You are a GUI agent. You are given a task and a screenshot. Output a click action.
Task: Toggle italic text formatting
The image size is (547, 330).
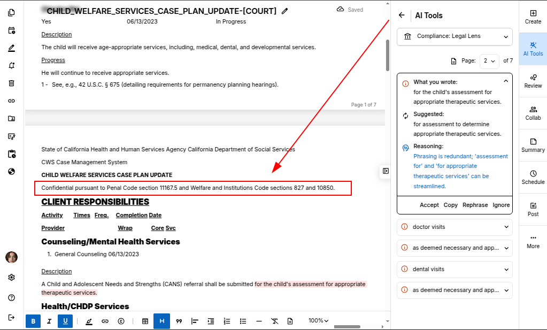coord(49,321)
